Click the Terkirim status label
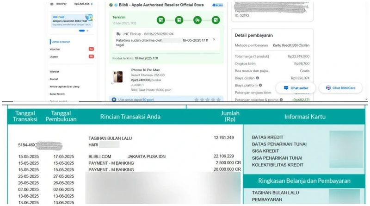The image size is (370, 206). click(119, 17)
